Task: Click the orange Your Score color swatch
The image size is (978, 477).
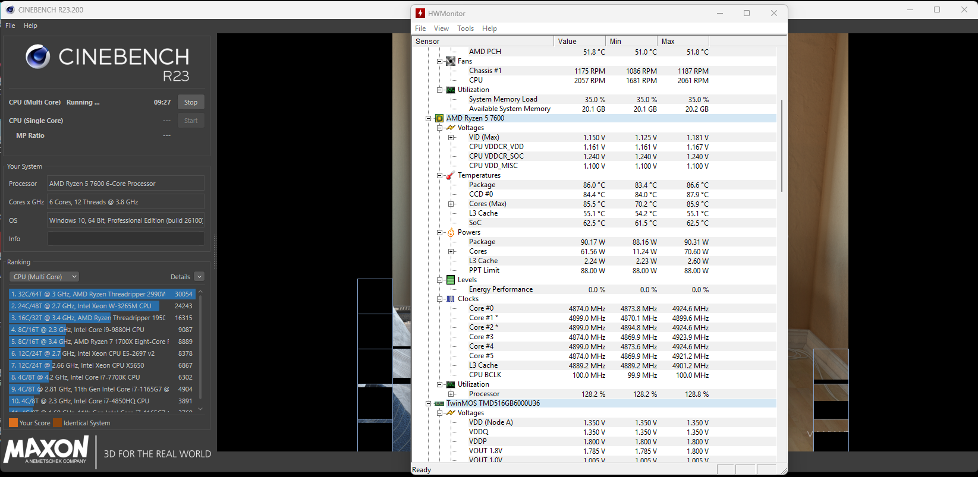Action: pos(13,423)
